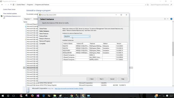Go to the Removal Progress step
Image resolution: width=174 pixels, height=98 pixels.
pyautogui.click(x=45, y=41)
